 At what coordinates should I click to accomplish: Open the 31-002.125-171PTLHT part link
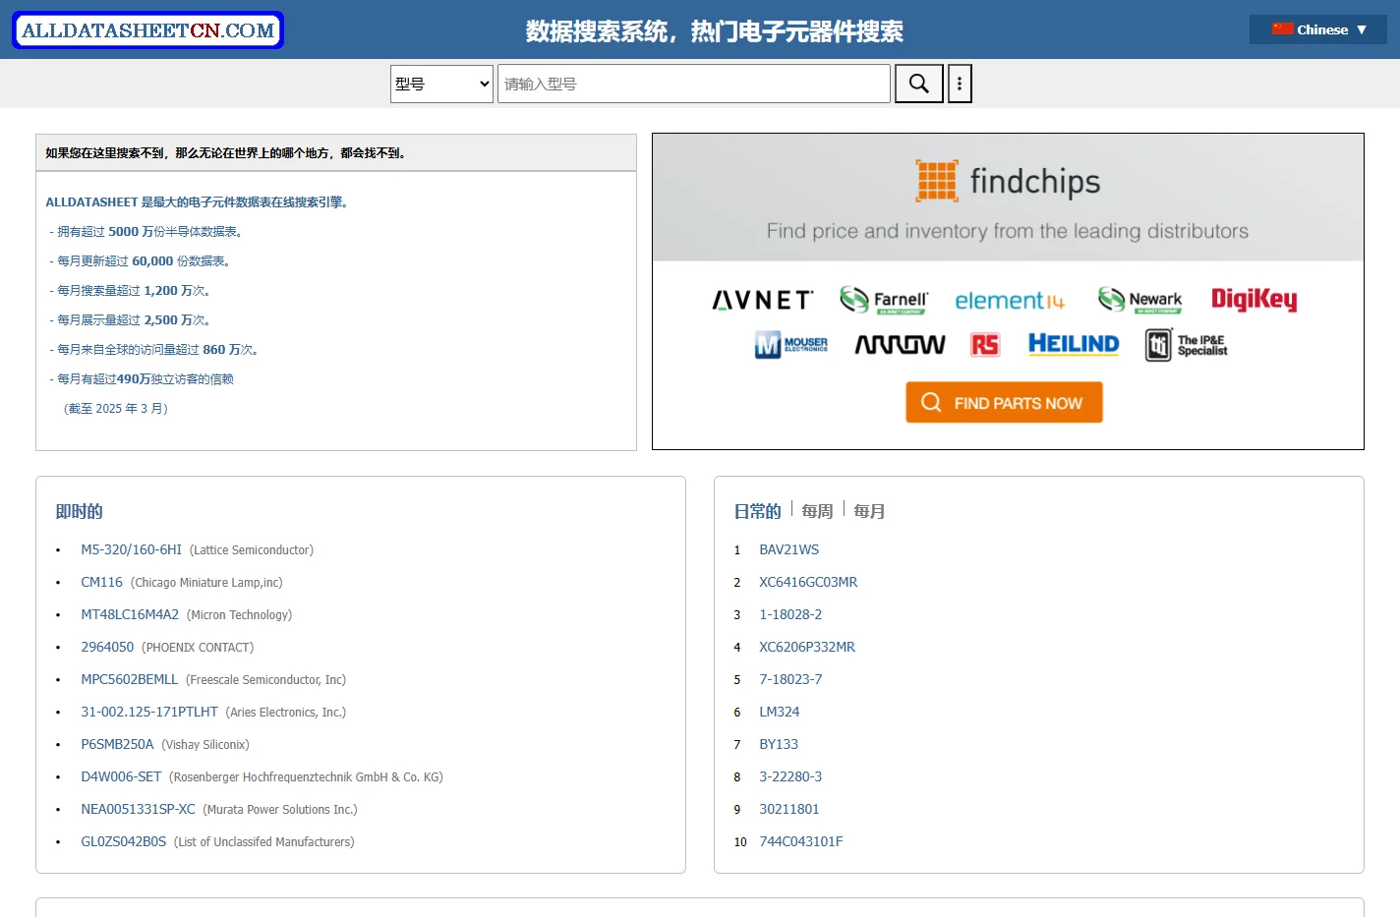pyautogui.click(x=149, y=712)
